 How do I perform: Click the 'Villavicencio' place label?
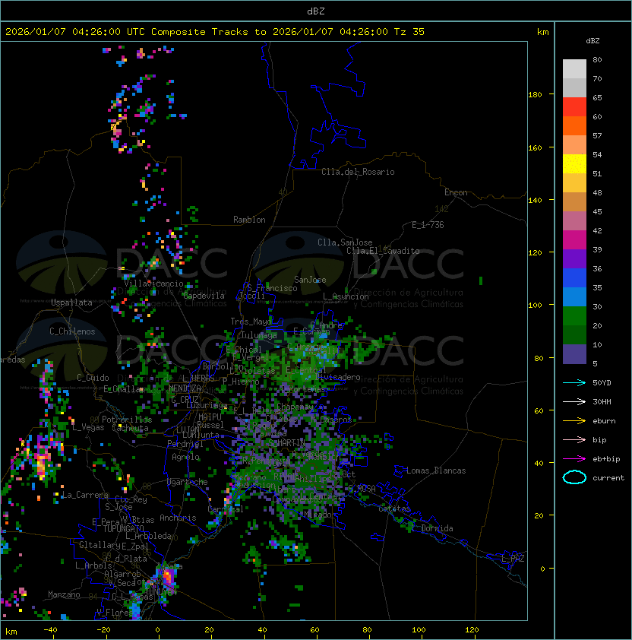coord(153,284)
